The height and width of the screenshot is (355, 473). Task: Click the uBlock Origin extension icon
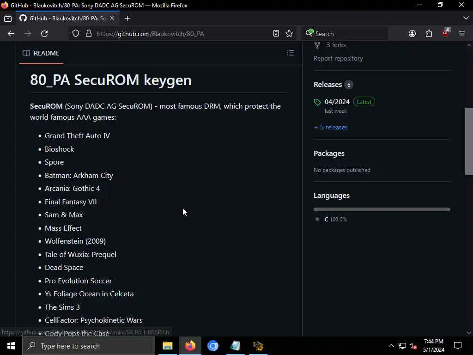pyautogui.click(x=446, y=33)
